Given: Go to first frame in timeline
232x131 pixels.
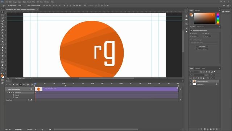Looking at the screenshot, I should (x=7, y=84).
